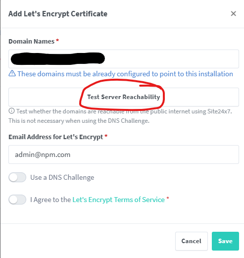Open Let's Encrypt Terms of Service link

pyautogui.click(x=118, y=200)
